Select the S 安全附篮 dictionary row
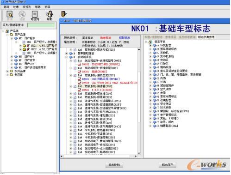The width and height of the screenshot is (231, 175). (164, 104)
